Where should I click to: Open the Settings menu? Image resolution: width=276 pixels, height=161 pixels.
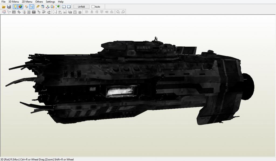pos(50,2)
